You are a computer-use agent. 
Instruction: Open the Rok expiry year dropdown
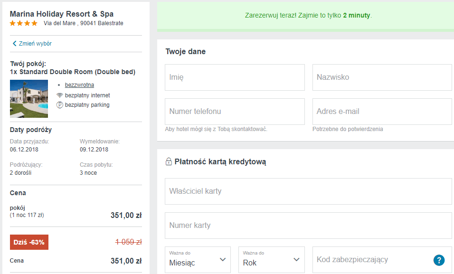point(272,260)
